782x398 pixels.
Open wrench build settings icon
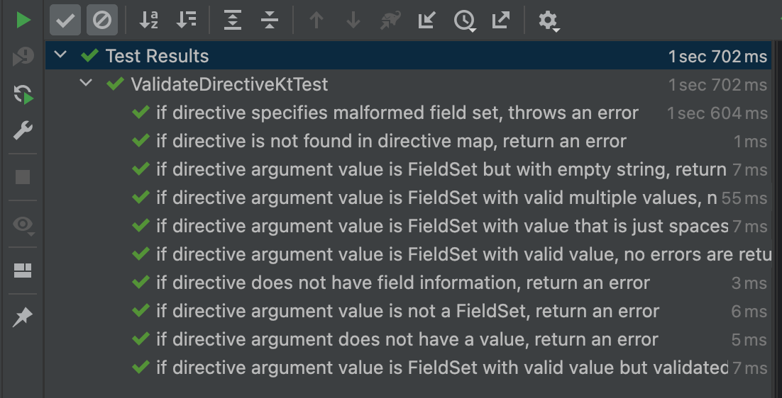tap(23, 130)
